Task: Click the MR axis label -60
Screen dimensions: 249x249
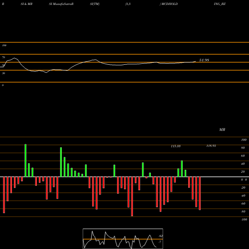Action: click(243, 204)
